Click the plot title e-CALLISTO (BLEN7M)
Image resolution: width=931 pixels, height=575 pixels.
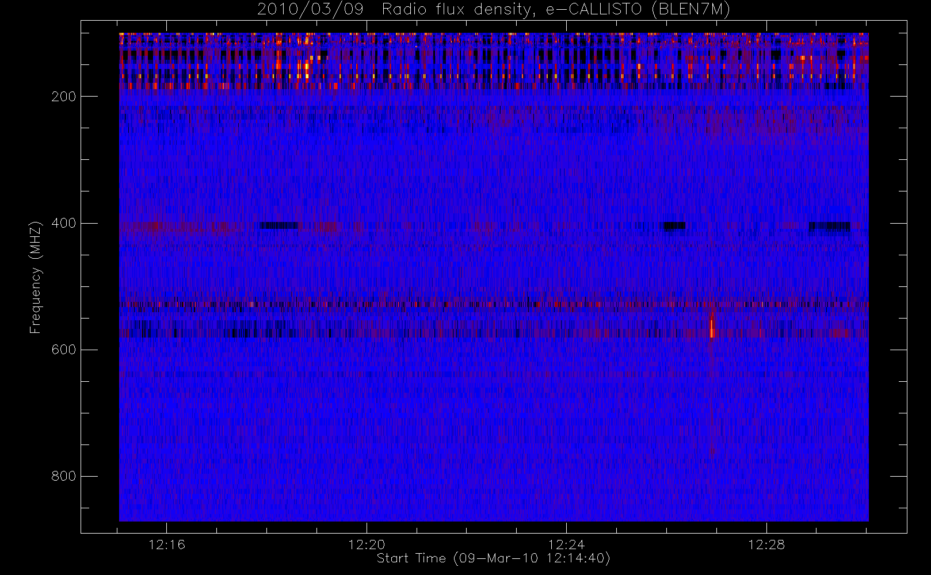638,9
